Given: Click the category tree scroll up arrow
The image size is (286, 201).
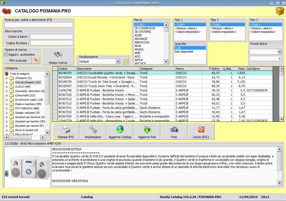Looking at the screenshot, I should tap(47, 74).
